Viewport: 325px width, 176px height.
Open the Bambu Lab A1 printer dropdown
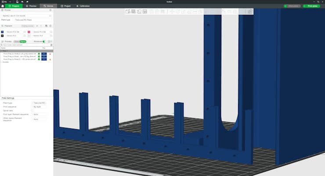25,16
